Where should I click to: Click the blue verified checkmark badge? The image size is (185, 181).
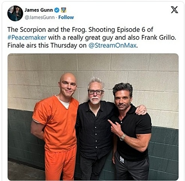tap(57, 10)
